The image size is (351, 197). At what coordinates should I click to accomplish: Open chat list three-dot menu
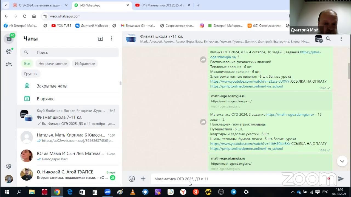(112, 39)
